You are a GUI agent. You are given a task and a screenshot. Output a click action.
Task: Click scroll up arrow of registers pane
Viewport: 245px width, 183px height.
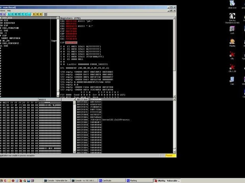[174, 18]
